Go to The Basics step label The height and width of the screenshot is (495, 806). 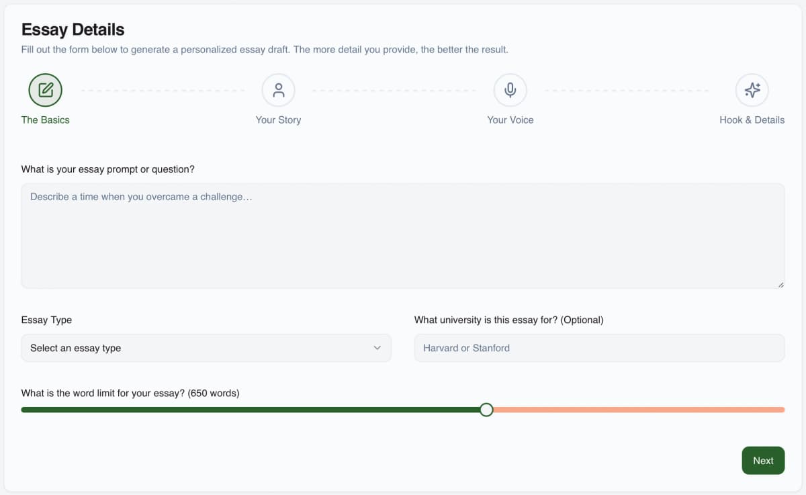point(46,120)
